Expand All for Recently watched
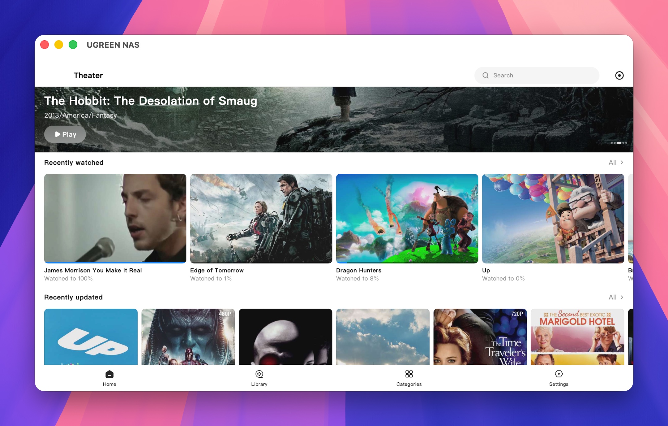 tap(616, 163)
